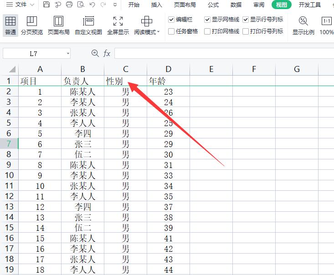The image size is (334, 275).
Task: Select the 视图 tab
Action: click(282, 5)
